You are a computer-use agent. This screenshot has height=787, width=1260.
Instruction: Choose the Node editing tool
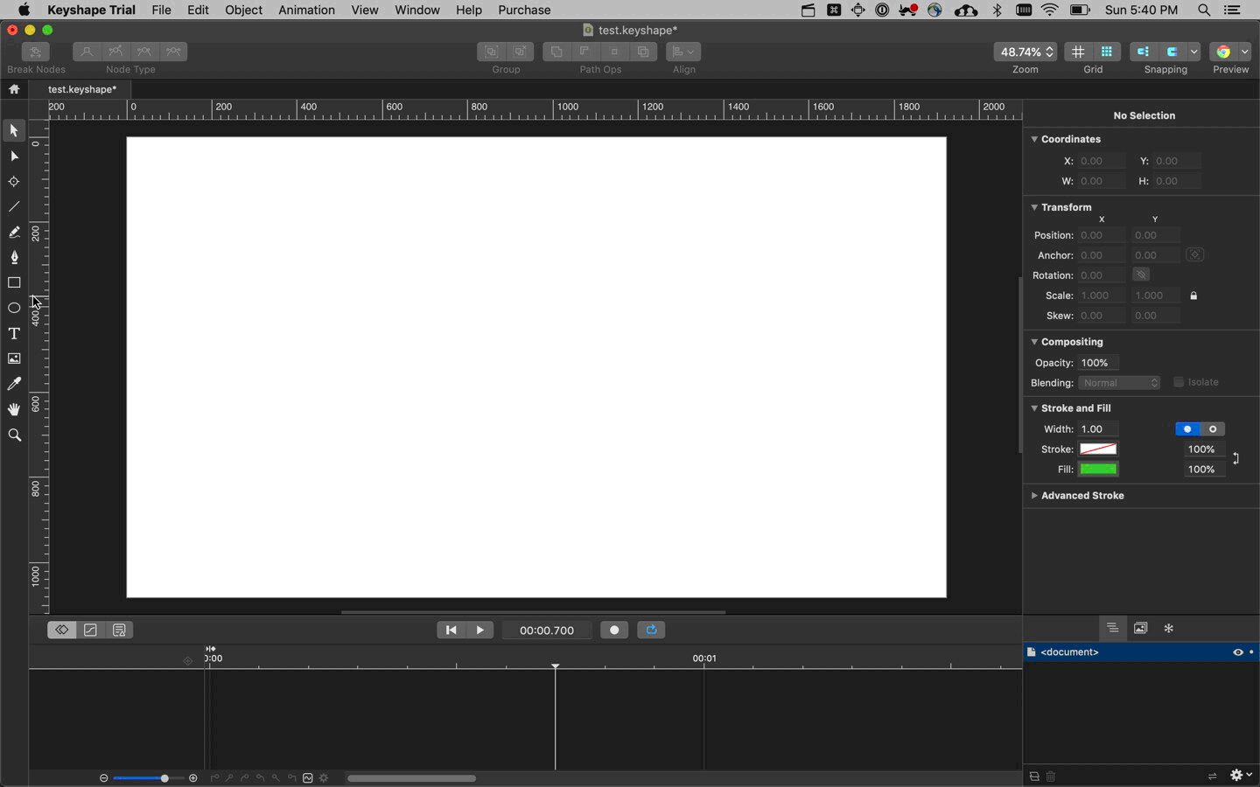click(14, 156)
